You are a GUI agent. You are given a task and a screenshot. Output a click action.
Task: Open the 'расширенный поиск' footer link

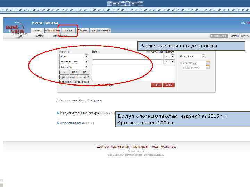click(121, 146)
